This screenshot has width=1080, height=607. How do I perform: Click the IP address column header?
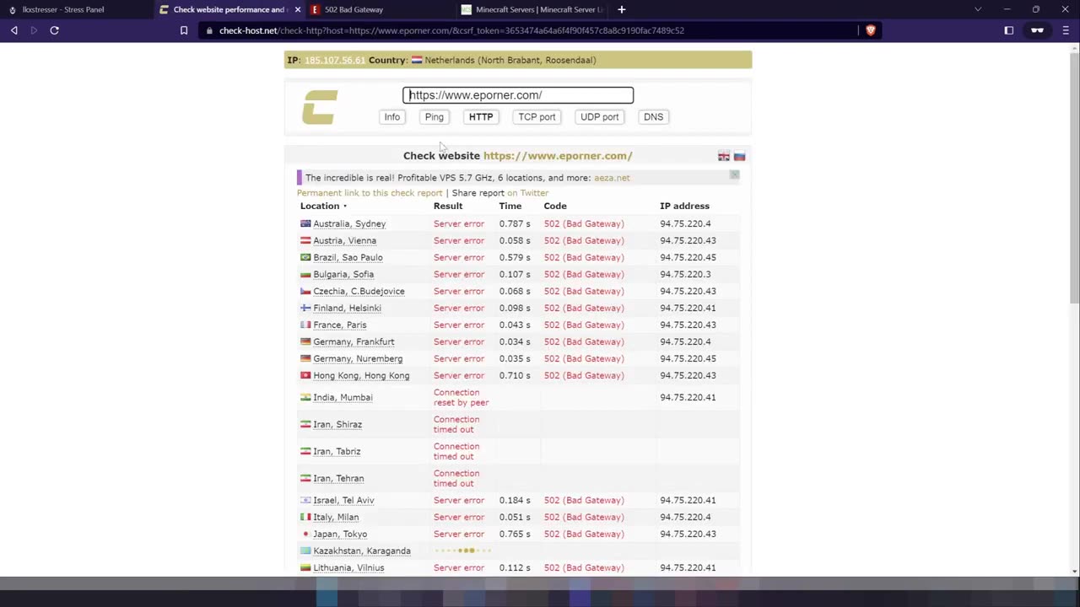[684, 206]
